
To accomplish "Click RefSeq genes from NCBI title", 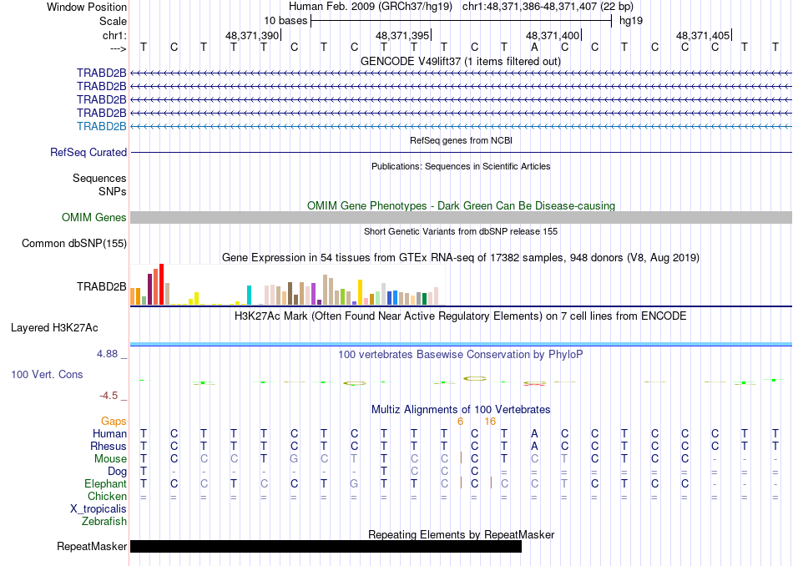I will [x=461, y=140].
